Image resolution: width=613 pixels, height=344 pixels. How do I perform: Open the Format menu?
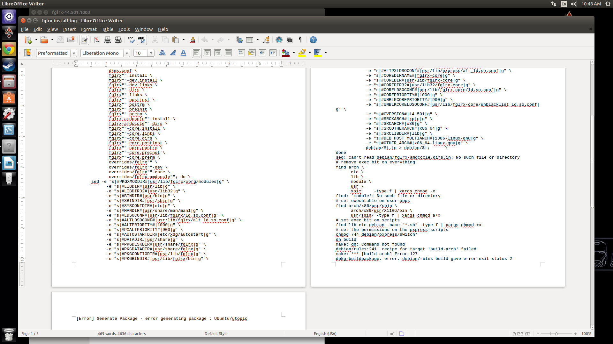[89, 29]
